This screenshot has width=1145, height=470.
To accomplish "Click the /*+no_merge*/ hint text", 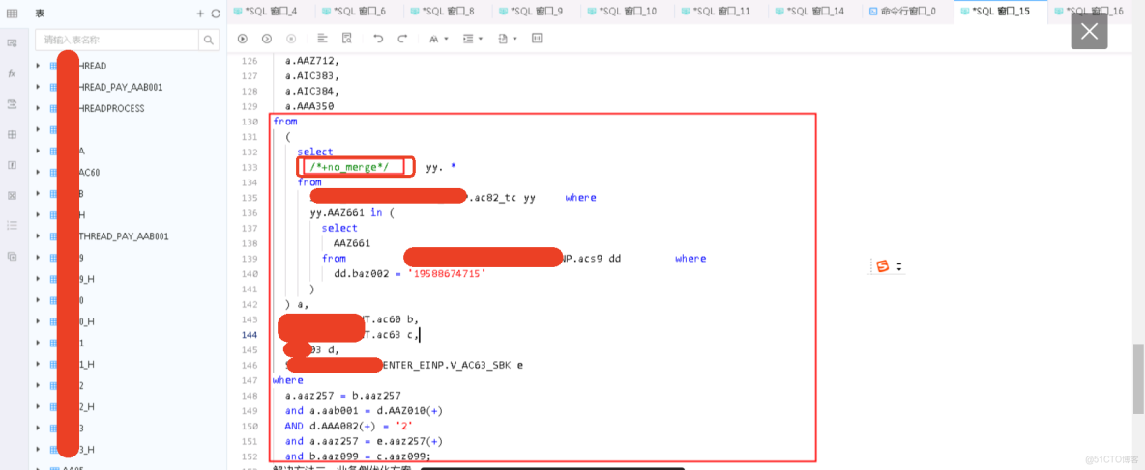I will [349, 167].
